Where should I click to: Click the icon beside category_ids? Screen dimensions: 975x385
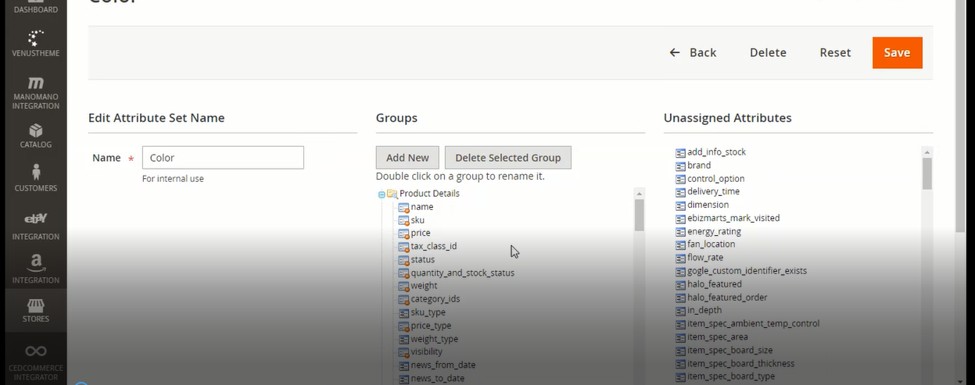coord(403,299)
